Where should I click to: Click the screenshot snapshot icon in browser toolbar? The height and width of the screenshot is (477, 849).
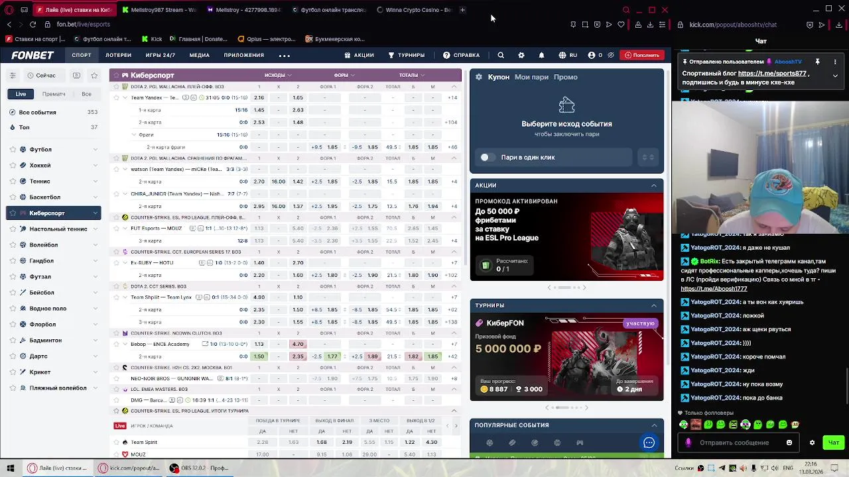585,25
